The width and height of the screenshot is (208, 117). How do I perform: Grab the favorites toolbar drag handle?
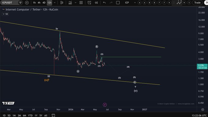click(173, 3)
